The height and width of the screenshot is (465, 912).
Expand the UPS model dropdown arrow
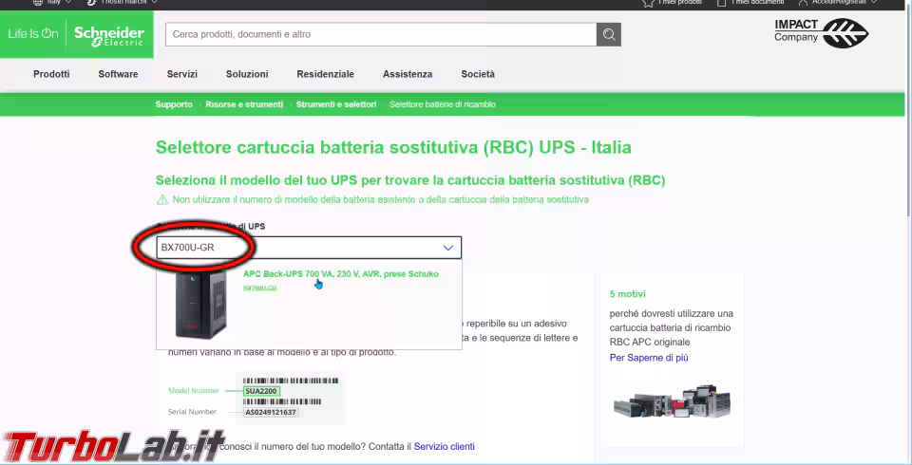[x=448, y=248]
